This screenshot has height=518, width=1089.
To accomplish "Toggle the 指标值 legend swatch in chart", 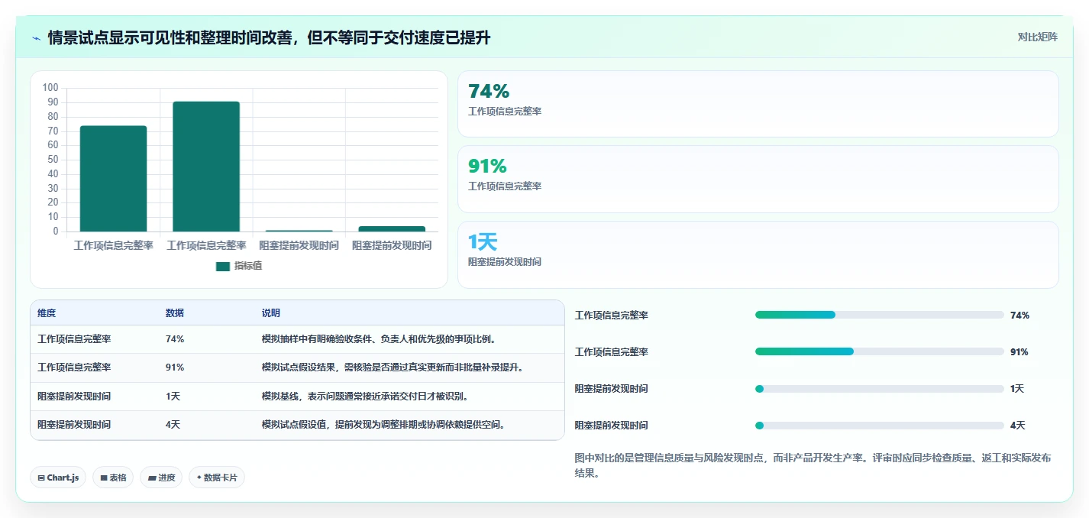I will click(223, 266).
